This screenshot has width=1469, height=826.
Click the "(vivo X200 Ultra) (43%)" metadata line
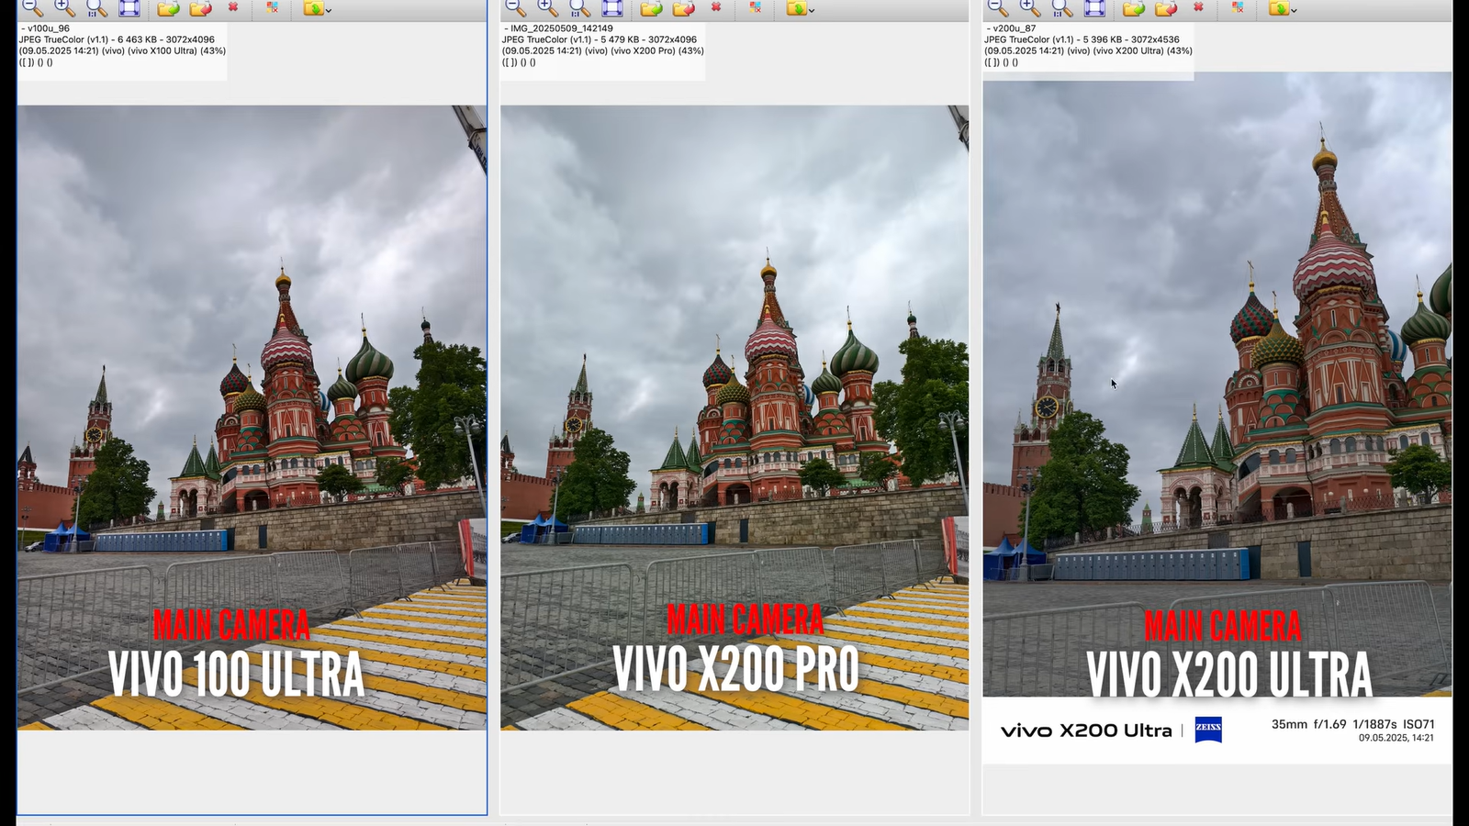point(1088,50)
